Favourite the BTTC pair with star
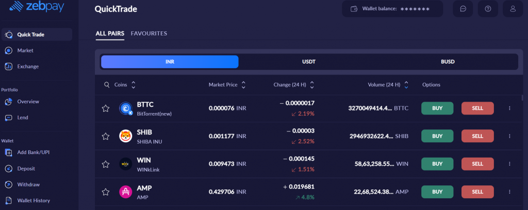Screen dimensions: 528x210 [x=106, y=108]
